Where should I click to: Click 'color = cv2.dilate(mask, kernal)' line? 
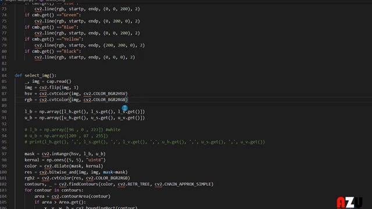click(x=64, y=166)
